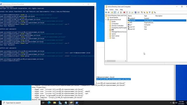Screen dimensions: 187x105
Task: Expand the HR organizational unit
Action: click(x=108, y=30)
